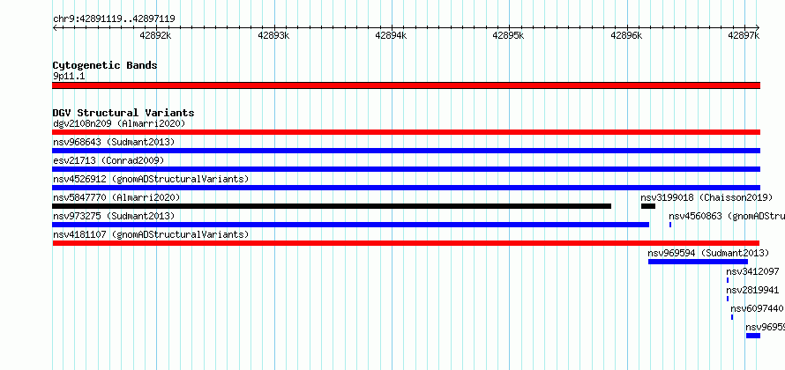Select the blue nsv969594 variant bar
Screen dimensions: 785x370
[698, 262]
